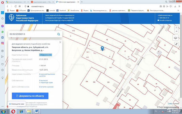This screenshot has width=182, height=114.
Task: Open the Opera main menu logo
Action: click(2, 3)
